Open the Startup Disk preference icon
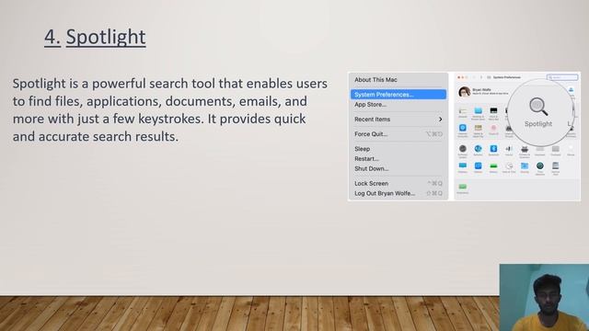This screenshot has height=331, width=589. (x=556, y=165)
